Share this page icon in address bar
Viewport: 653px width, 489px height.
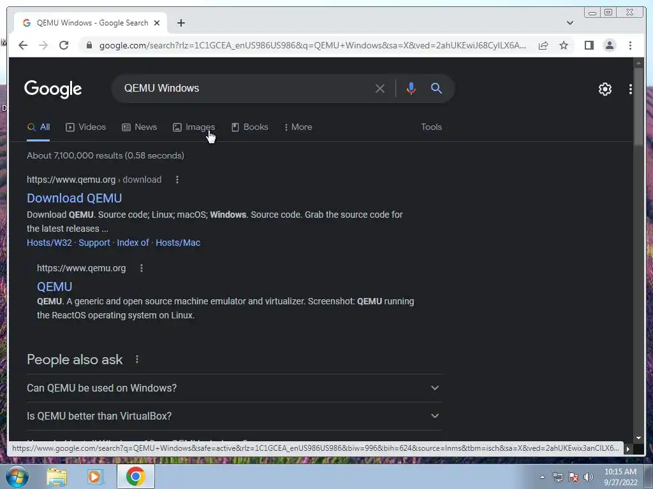543,45
